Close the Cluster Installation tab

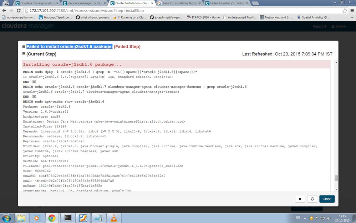pos(152,3)
